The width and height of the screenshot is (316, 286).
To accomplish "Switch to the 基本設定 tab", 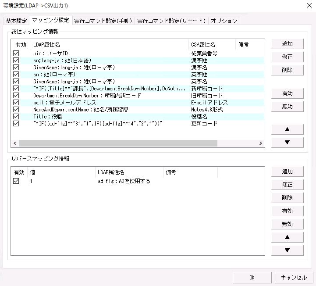I will click(16, 21).
